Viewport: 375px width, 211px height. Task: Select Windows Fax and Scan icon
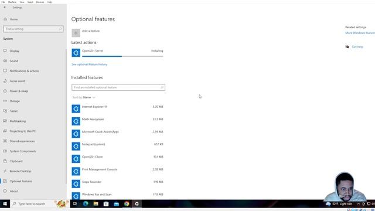click(x=76, y=196)
